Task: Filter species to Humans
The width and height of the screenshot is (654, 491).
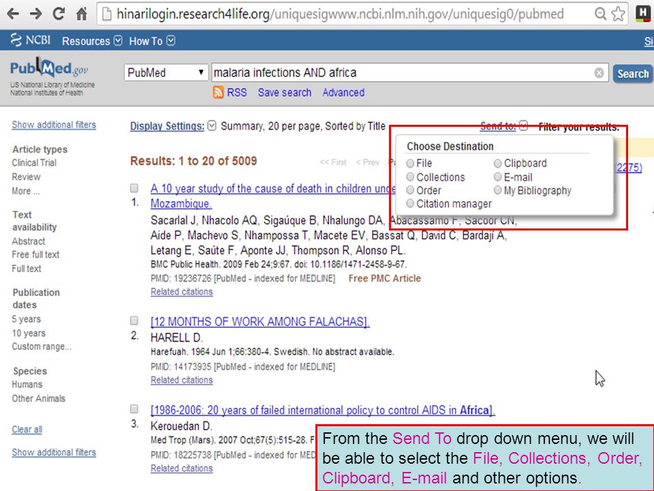Action: (x=27, y=385)
